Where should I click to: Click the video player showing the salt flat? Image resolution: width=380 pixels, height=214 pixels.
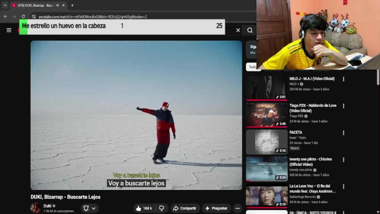(136, 115)
